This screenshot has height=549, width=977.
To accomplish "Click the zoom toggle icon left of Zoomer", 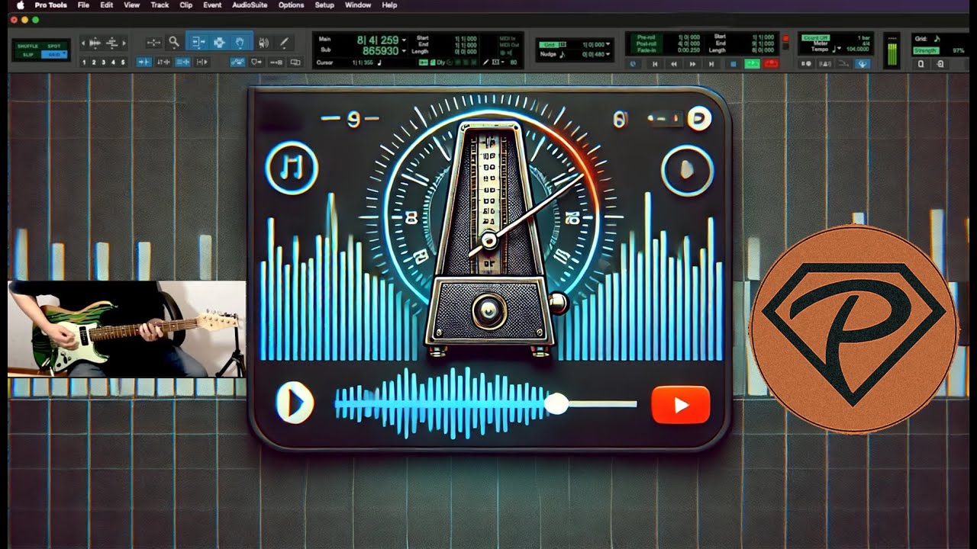I will 153,43.
